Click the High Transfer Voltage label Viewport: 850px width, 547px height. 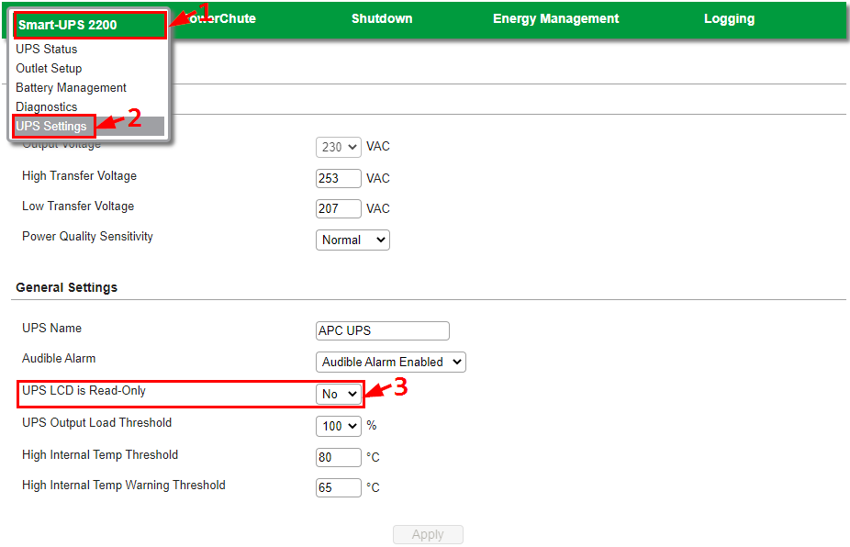[x=79, y=175]
